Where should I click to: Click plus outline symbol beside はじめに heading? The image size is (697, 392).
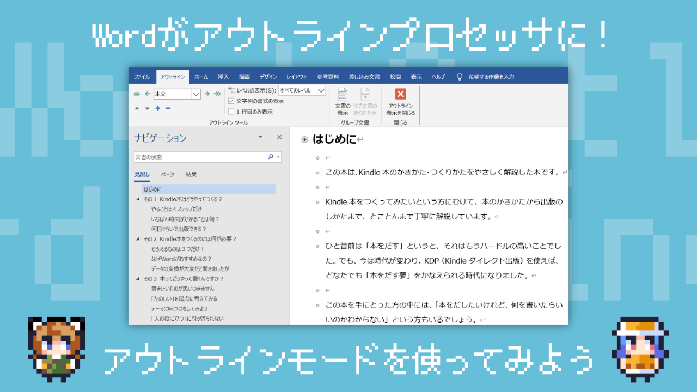click(305, 140)
